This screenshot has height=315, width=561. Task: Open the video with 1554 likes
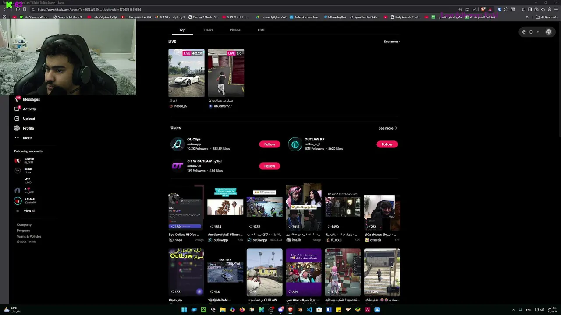pyautogui.click(x=225, y=207)
